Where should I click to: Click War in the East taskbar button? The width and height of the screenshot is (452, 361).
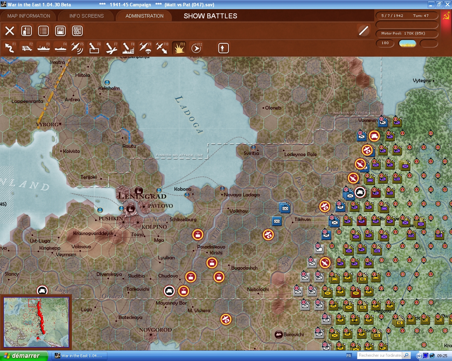click(x=80, y=356)
